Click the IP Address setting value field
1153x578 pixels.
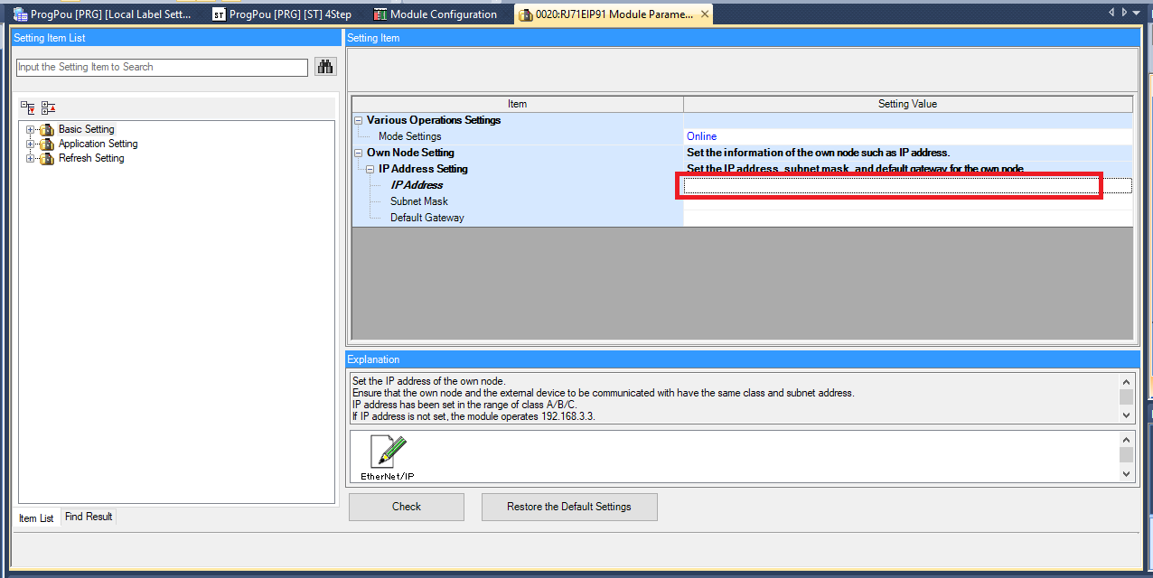point(907,186)
